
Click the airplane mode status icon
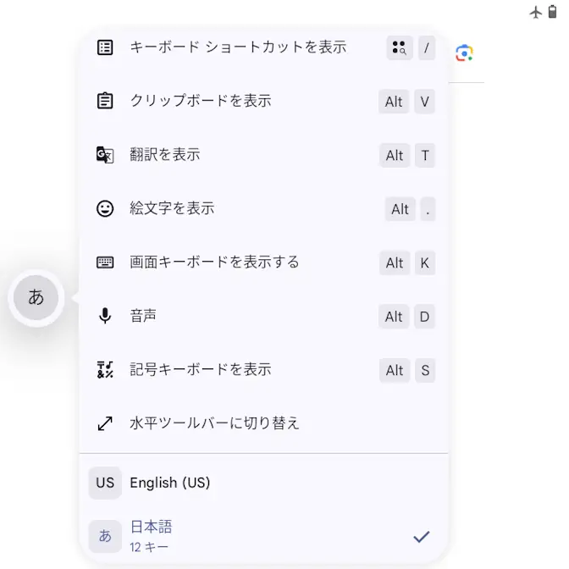535,12
